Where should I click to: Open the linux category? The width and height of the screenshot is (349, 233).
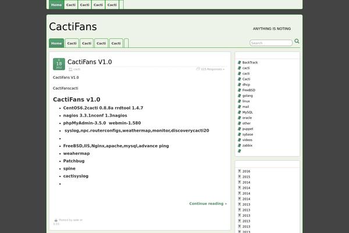[246, 101]
